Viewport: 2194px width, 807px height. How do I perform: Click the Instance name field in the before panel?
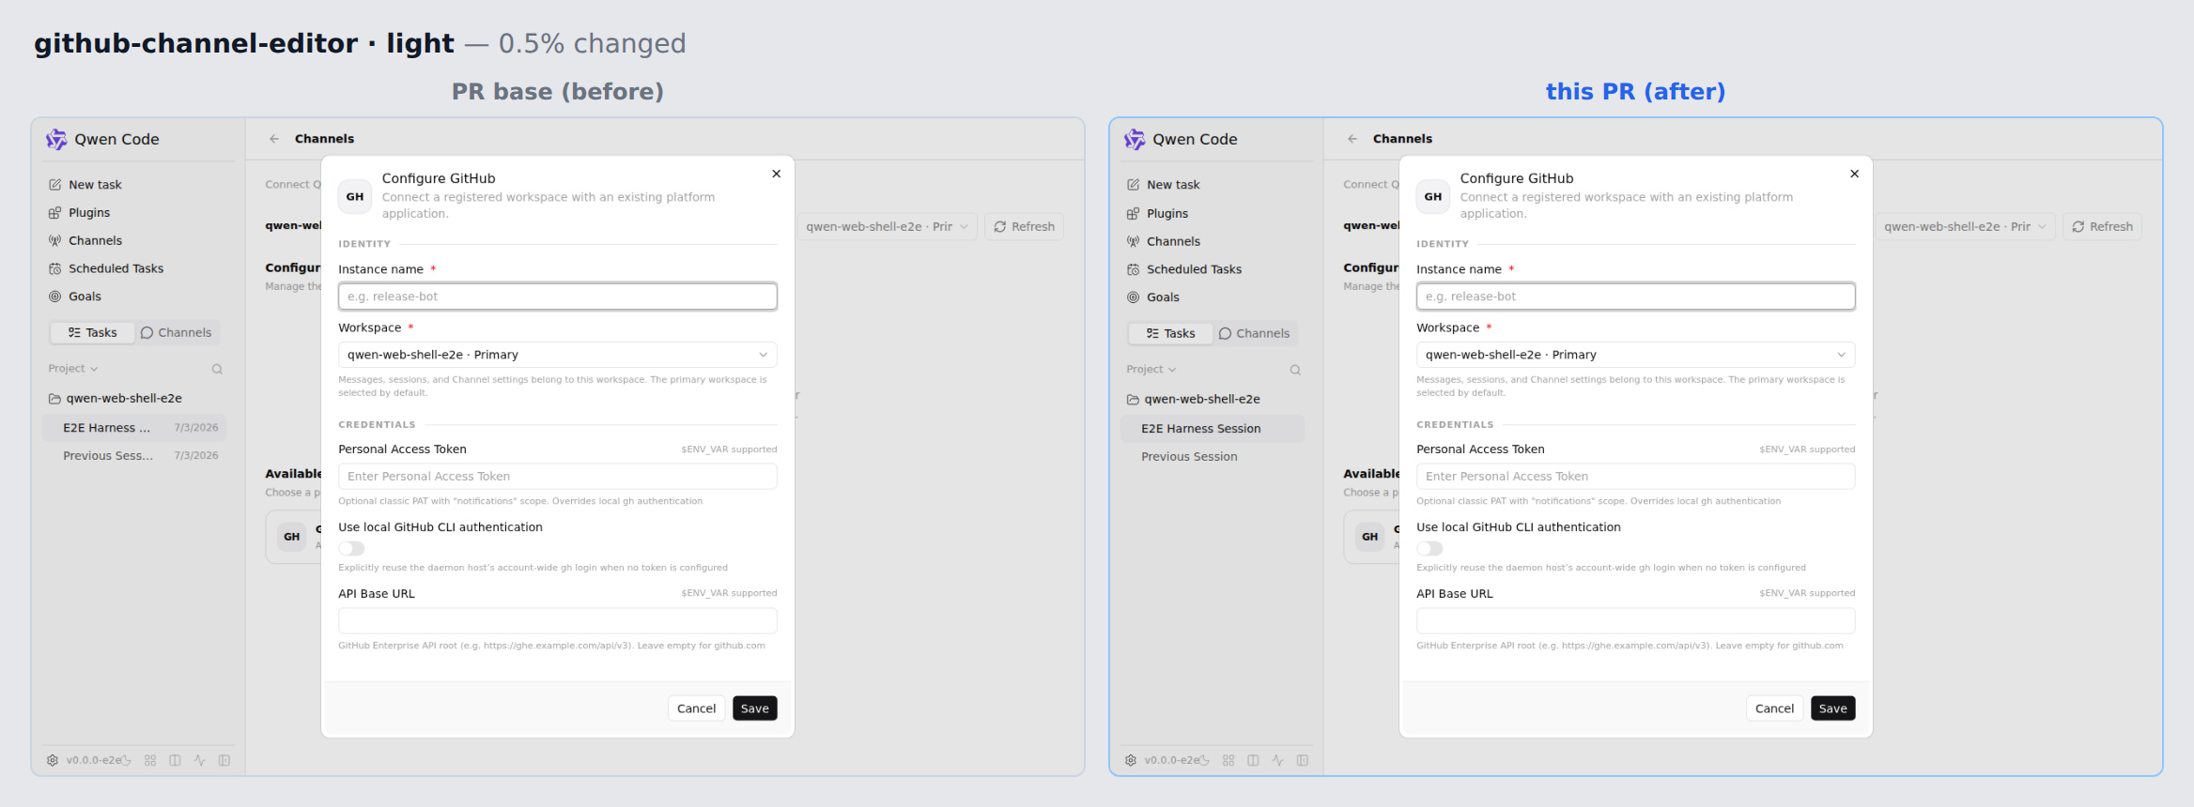pyautogui.click(x=558, y=297)
